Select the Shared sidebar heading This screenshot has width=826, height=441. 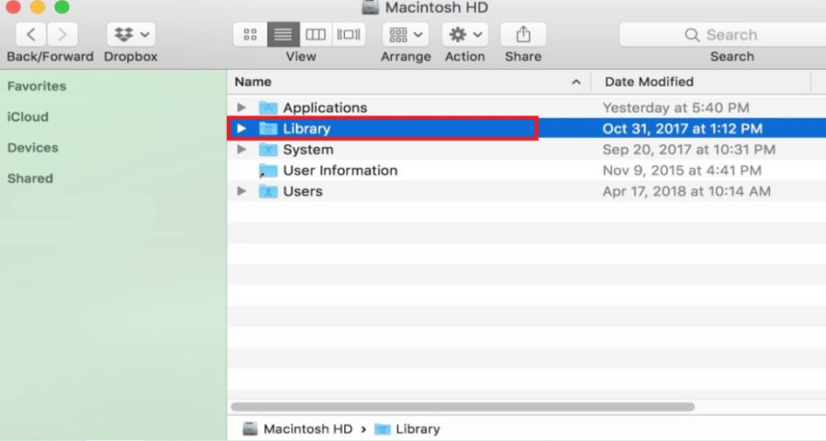coord(30,178)
